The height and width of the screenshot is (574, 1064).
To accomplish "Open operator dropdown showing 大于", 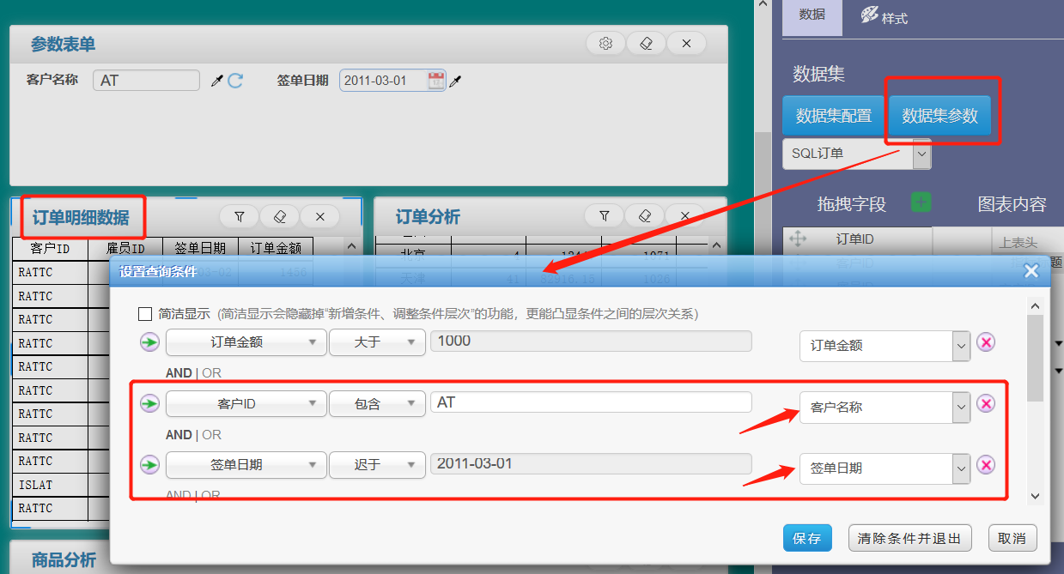I will coord(378,342).
